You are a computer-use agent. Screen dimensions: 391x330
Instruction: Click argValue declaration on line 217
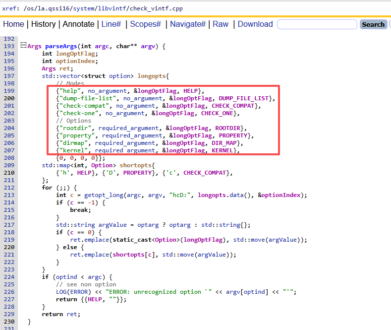click(112, 225)
